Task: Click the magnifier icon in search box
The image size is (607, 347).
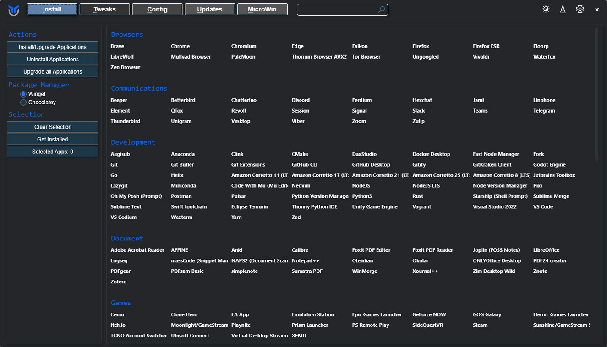Action: tap(382, 9)
